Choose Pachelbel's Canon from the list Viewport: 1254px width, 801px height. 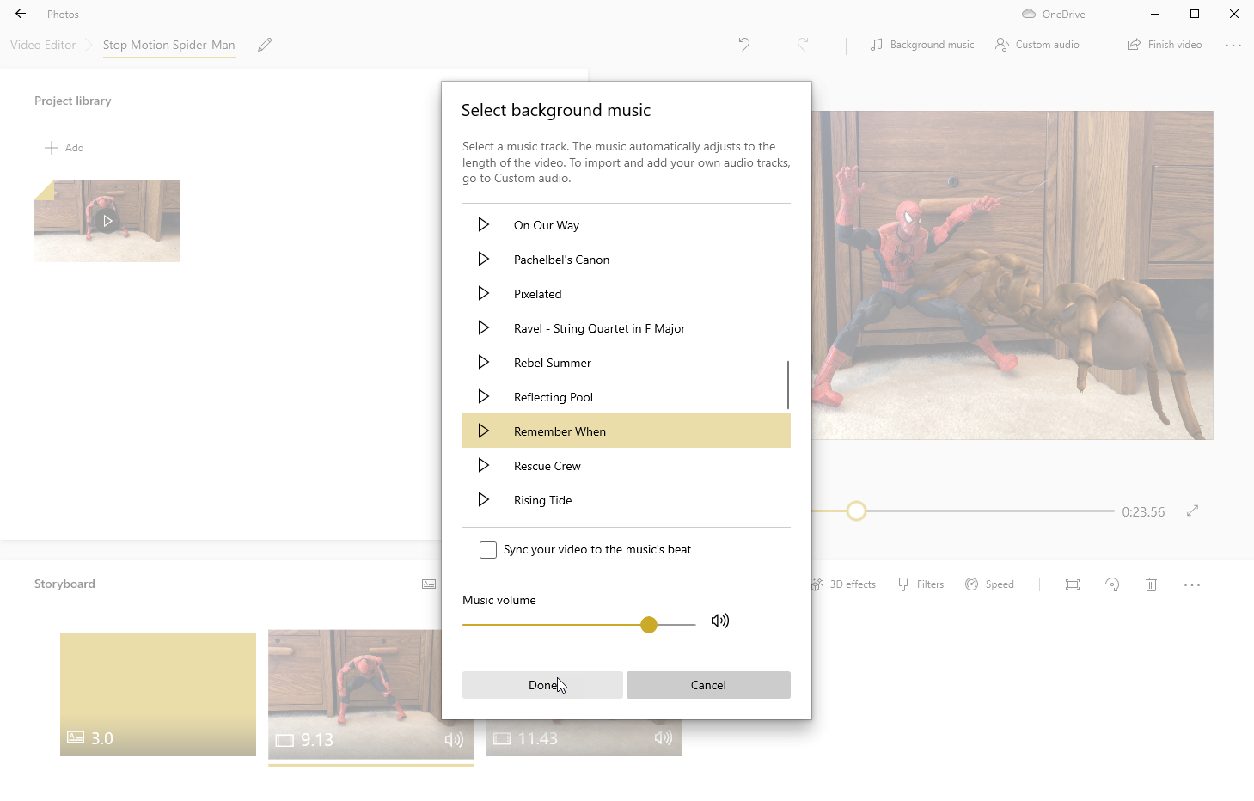(626, 260)
